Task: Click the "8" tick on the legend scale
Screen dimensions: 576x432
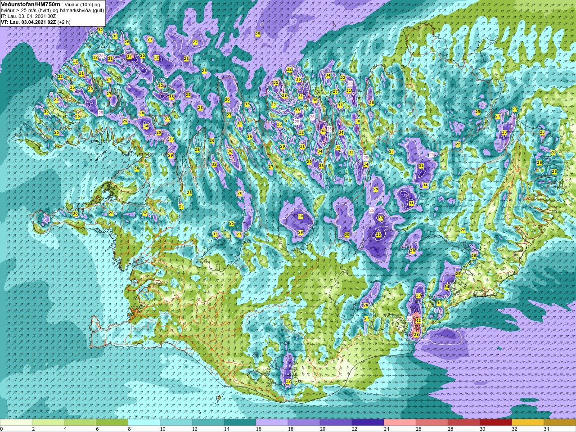Action: click(x=129, y=429)
